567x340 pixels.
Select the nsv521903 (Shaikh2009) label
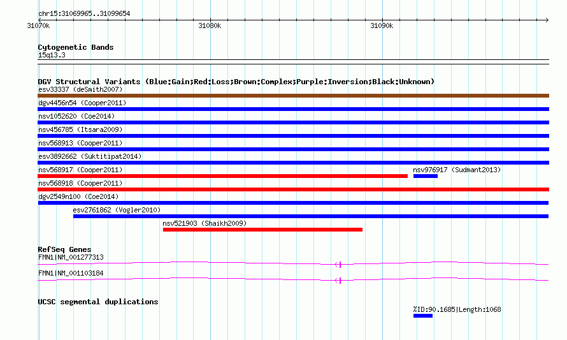click(x=205, y=223)
